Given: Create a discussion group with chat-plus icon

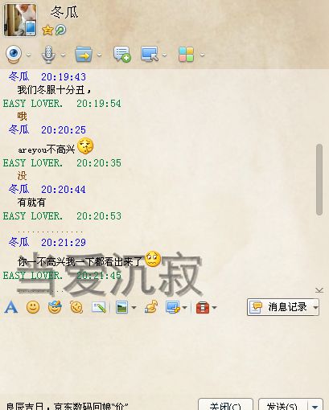Looking at the screenshot, I should point(122,55).
